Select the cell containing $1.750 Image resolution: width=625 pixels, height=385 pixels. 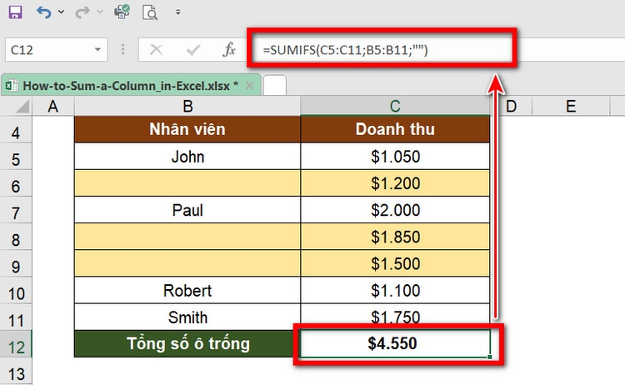tap(395, 317)
